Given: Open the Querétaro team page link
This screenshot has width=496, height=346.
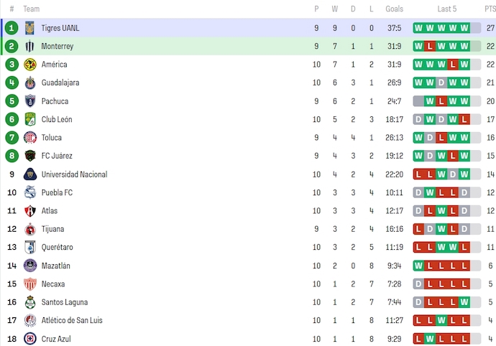Looking at the screenshot, I should tap(57, 248).
